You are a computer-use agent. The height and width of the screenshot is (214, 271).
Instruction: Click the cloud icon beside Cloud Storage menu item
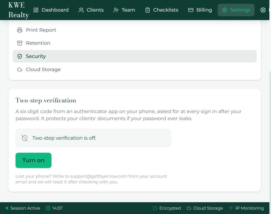(20, 70)
